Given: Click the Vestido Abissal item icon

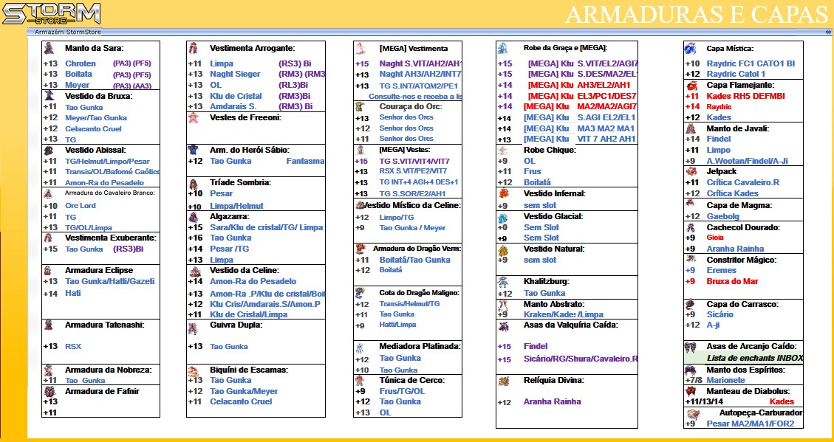Looking at the screenshot, I should pos(49,151).
